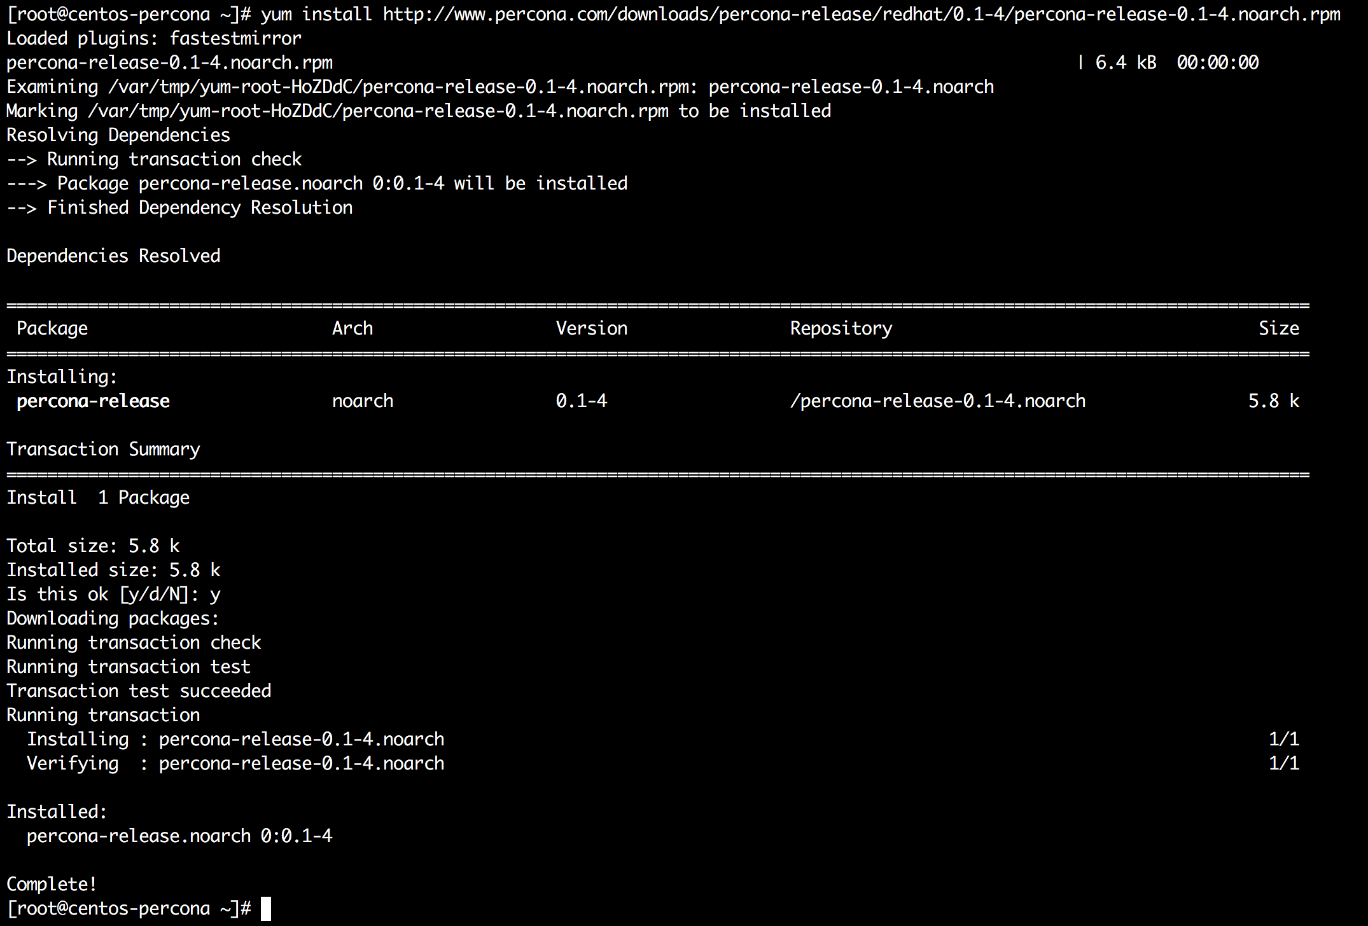
Task: Click the '0.1-4' version cell
Action: (x=582, y=401)
